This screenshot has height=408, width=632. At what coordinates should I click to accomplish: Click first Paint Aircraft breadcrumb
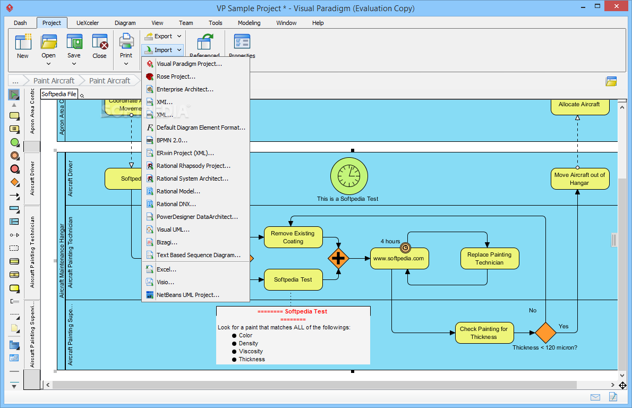tap(54, 81)
